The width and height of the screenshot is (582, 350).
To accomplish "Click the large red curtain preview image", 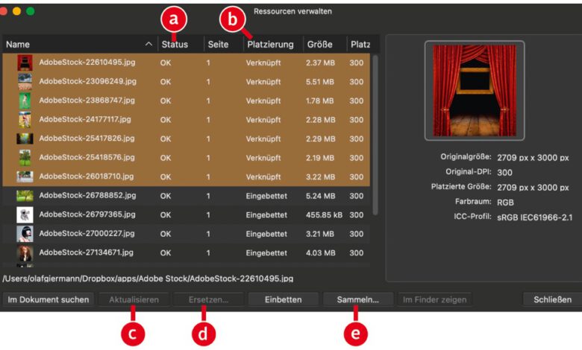I will point(475,91).
